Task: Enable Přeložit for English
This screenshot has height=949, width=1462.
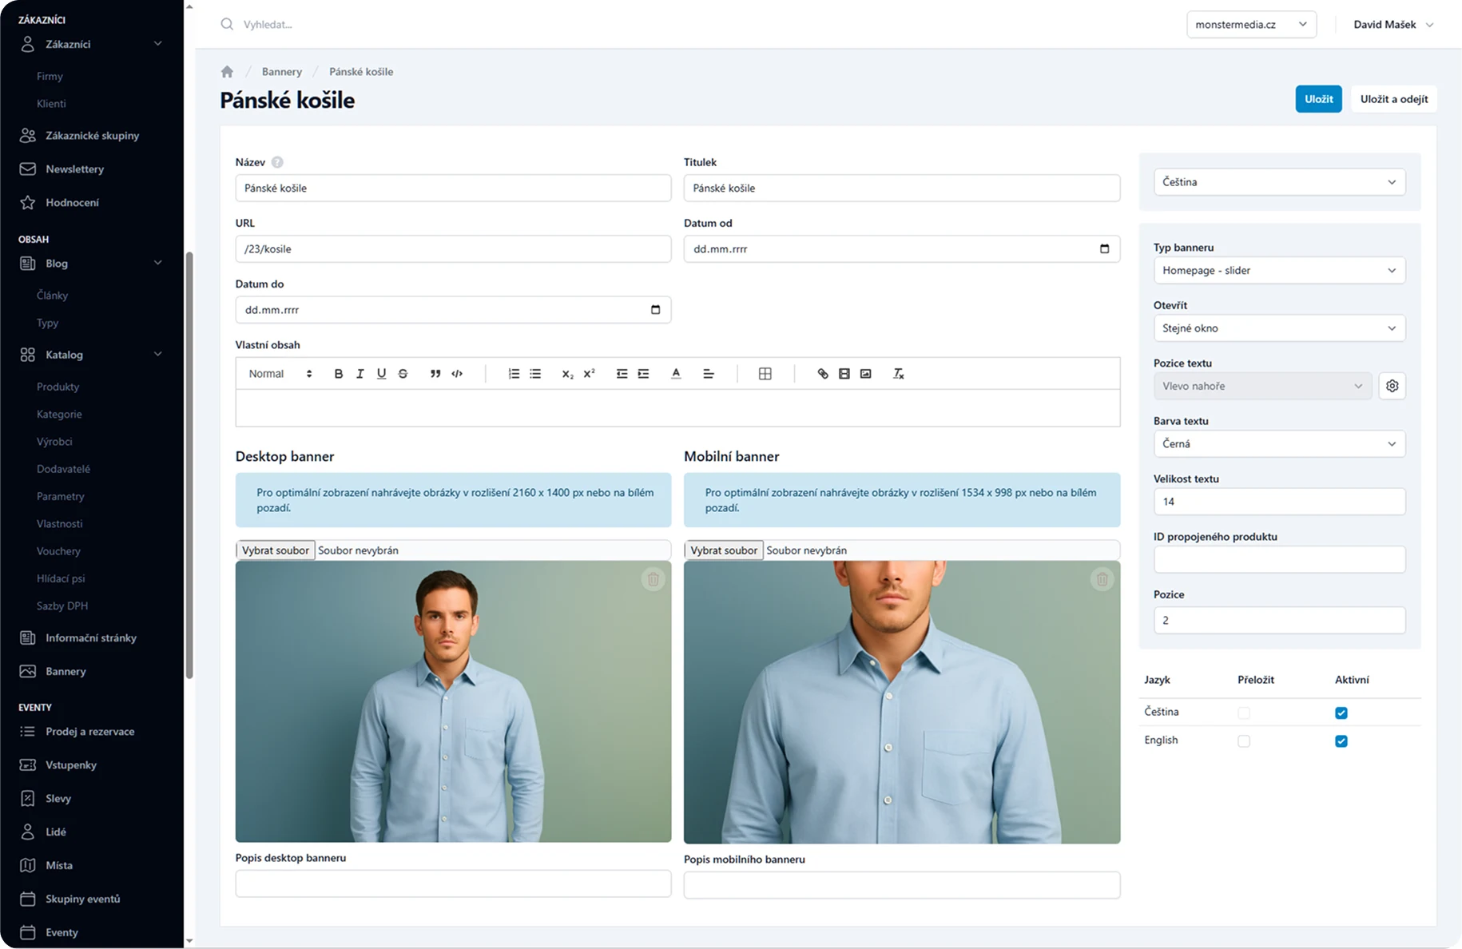Action: (x=1243, y=741)
